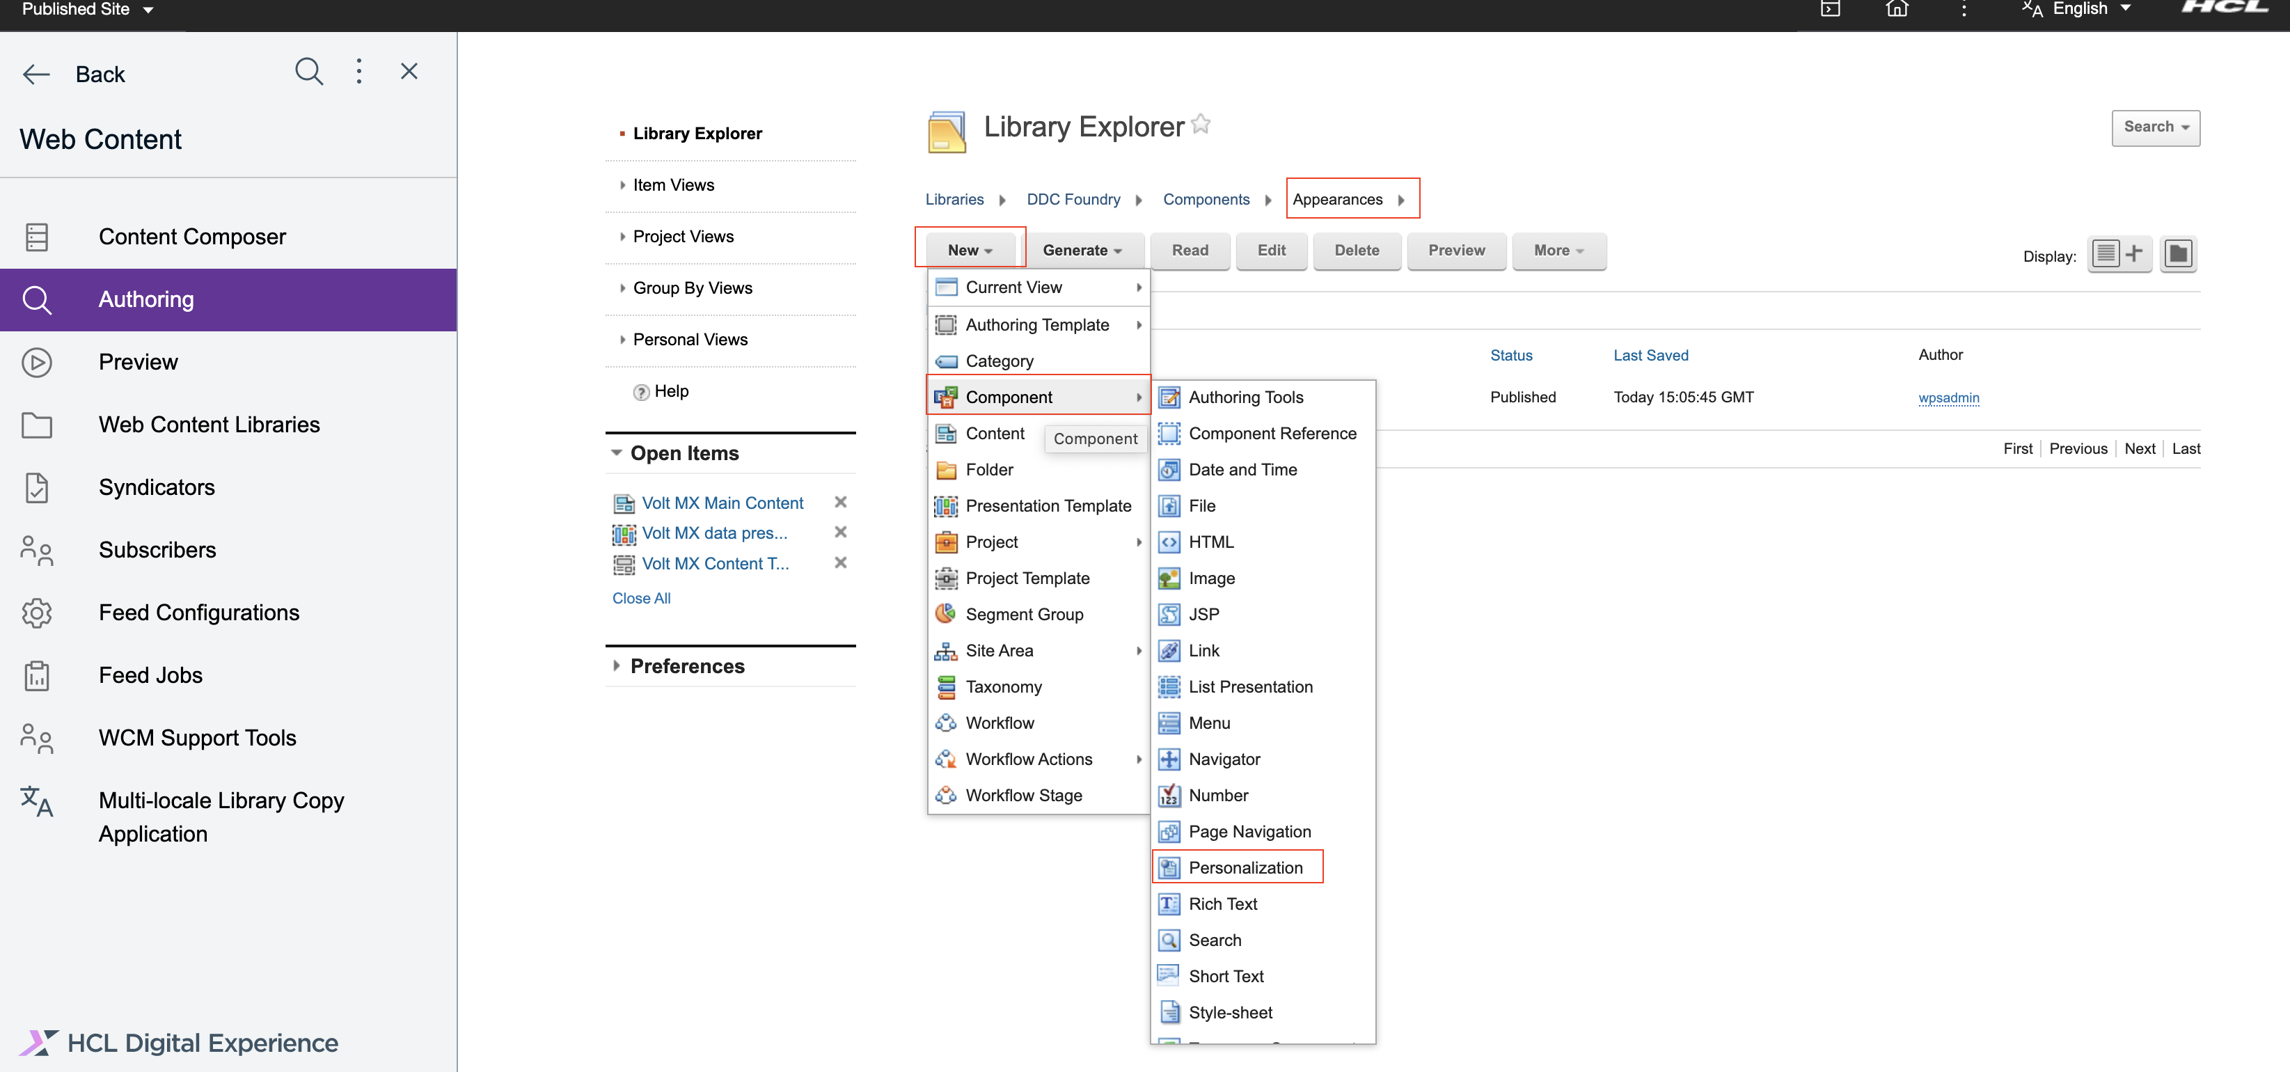The width and height of the screenshot is (2290, 1072).
Task: Choose Authoring Template in the New menu
Action: click(1037, 324)
